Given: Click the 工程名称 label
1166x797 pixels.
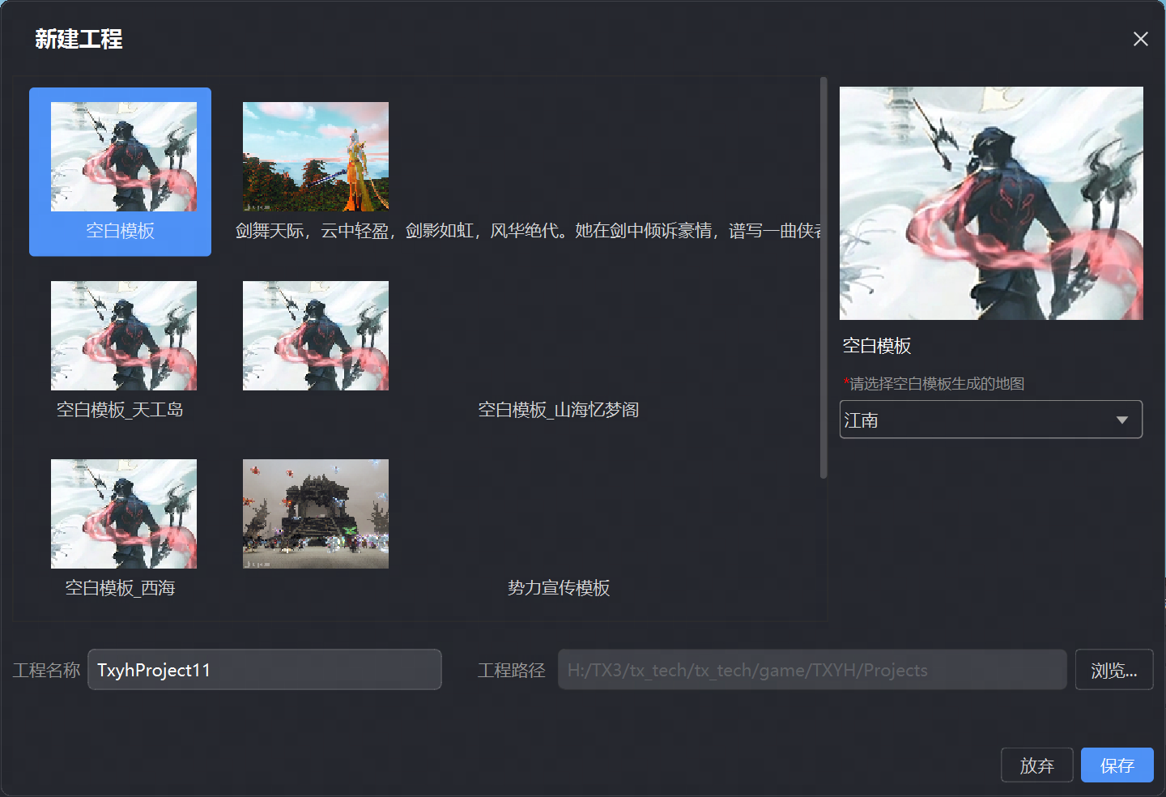Looking at the screenshot, I should (x=46, y=670).
